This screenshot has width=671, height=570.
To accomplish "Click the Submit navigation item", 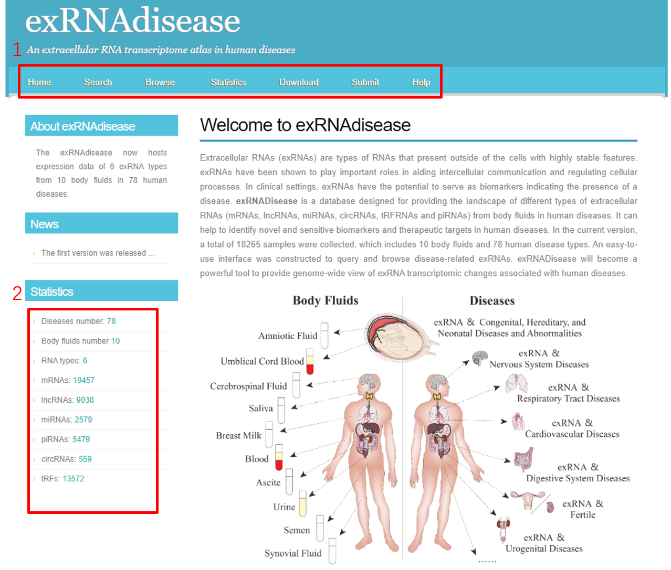I will tap(365, 82).
